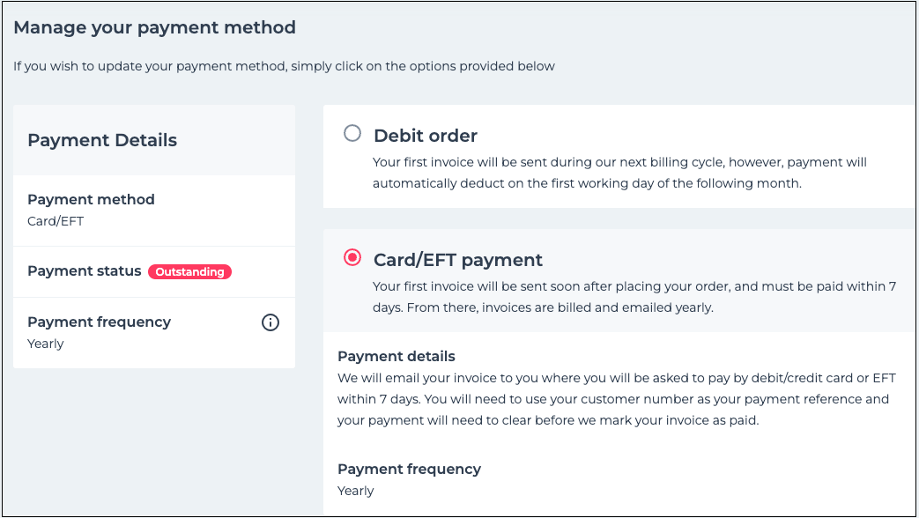Click the Payment Details sidebar panel title
This screenshot has height=518, width=919.
(102, 140)
